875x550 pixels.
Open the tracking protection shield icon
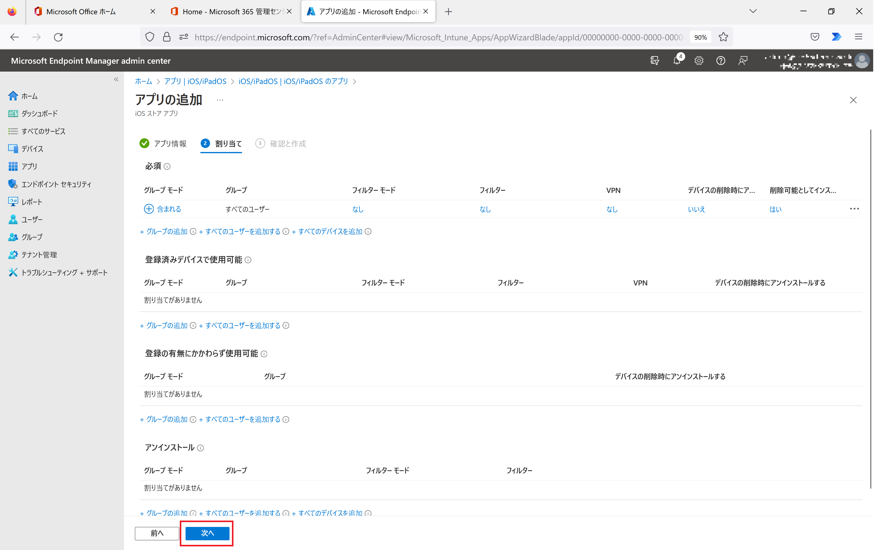[x=150, y=37]
